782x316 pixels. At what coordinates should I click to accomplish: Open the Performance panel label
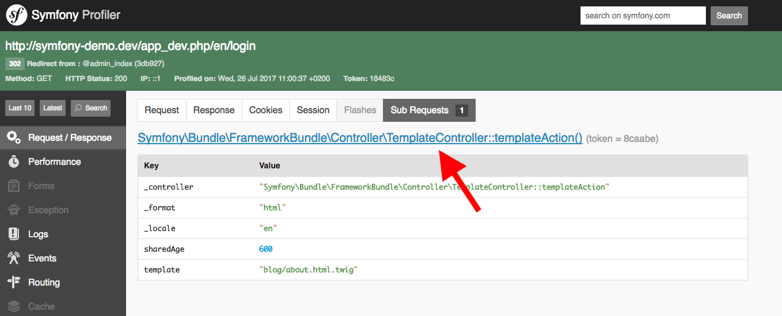coord(55,162)
